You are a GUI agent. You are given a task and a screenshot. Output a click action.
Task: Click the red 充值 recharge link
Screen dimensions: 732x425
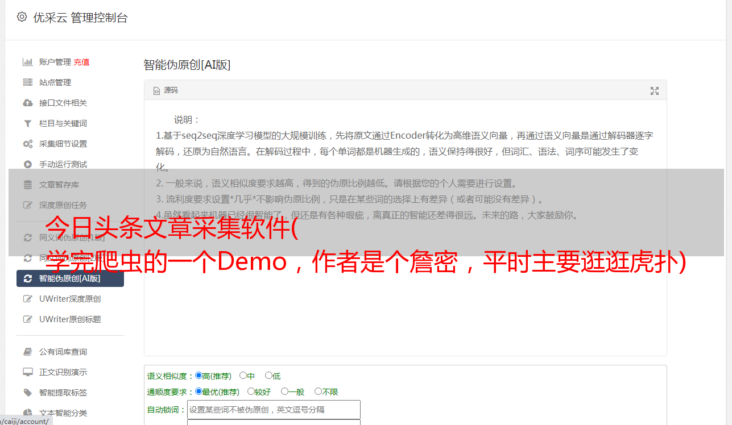[x=81, y=62]
